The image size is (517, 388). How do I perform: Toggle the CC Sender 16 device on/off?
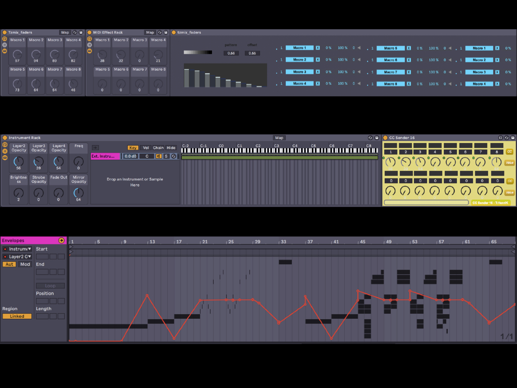click(385, 137)
